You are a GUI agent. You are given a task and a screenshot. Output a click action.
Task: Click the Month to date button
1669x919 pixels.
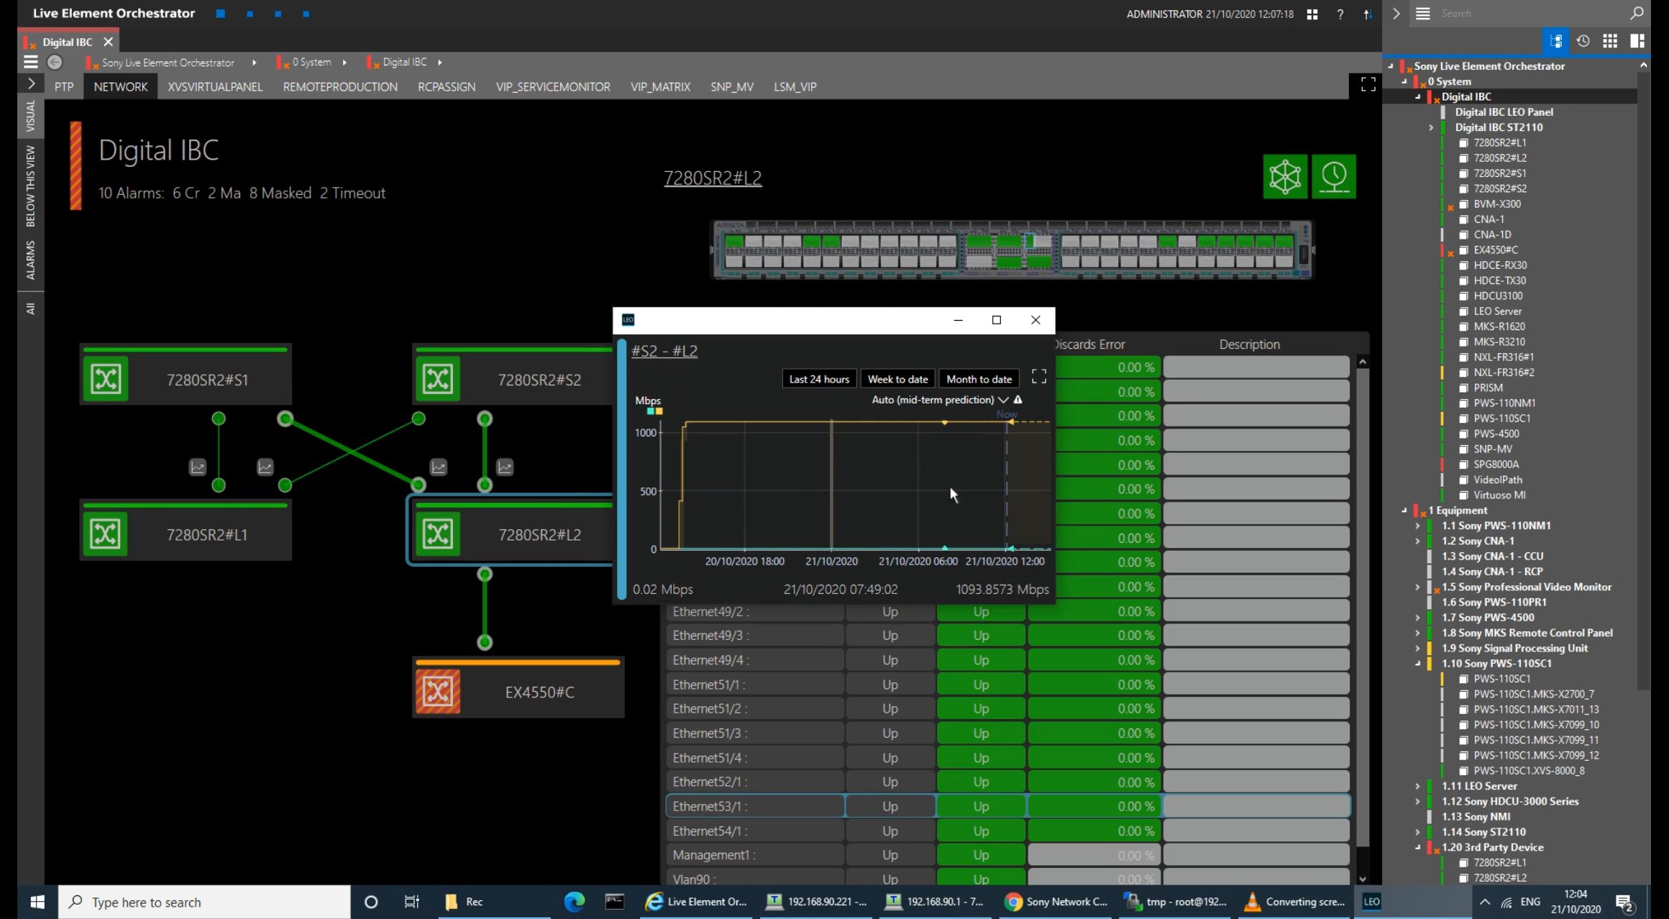979,379
